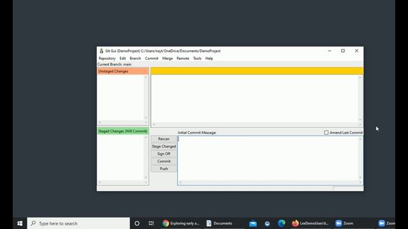Minimize the Git Gui window
Screen dimensions: 408x229
[330, 51]
